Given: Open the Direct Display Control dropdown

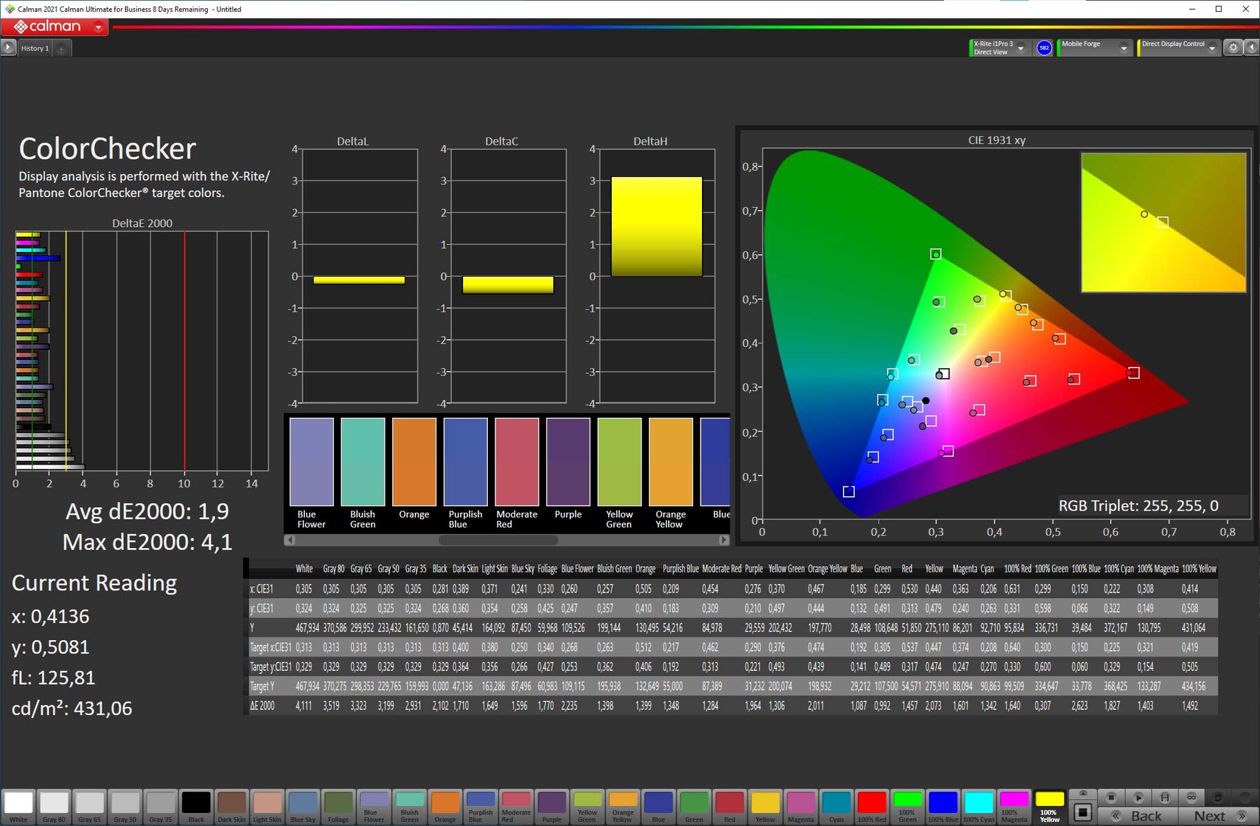Looking at the screenshot, I should [1212, 48].
